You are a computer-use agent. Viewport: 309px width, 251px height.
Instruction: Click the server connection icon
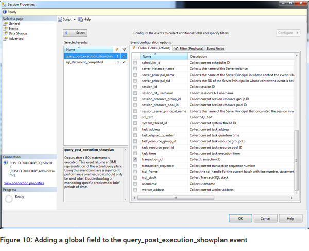point(6,163)
